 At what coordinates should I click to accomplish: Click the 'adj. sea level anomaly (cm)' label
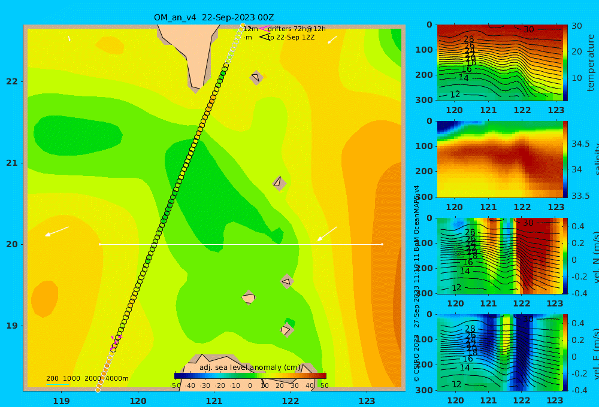[250, 367]
